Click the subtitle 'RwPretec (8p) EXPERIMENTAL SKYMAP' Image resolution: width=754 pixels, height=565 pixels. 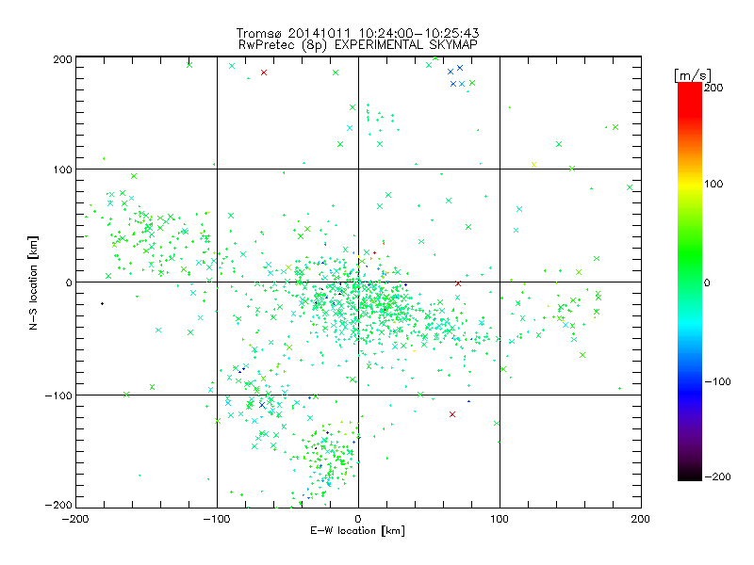(358, 44)
